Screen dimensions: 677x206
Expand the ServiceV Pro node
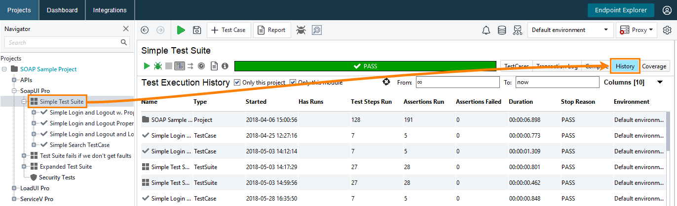point(14,199)
